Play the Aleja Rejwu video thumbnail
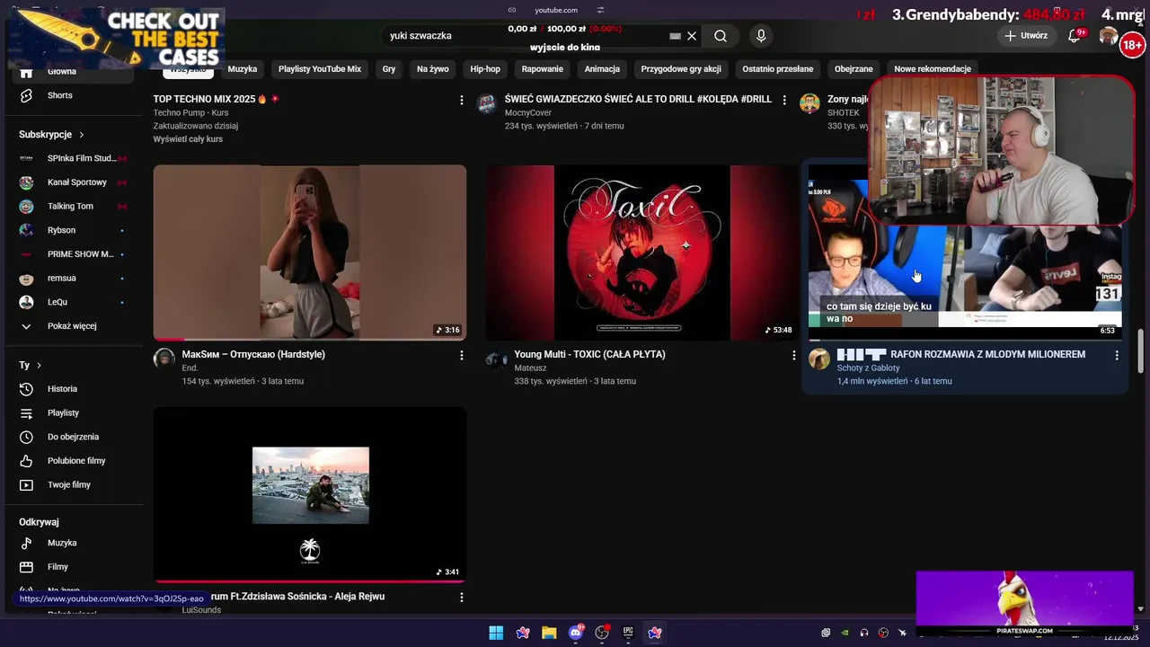 click(310, 494)
